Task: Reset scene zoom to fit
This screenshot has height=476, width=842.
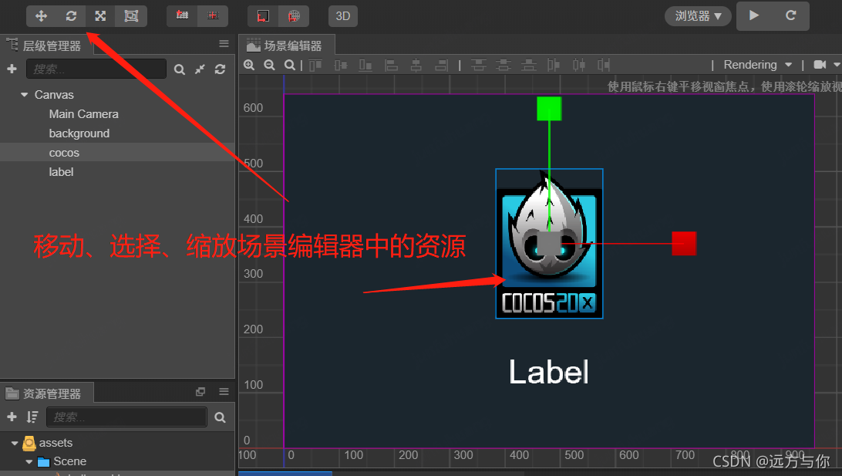Action: pyautogui.click(x=290, y=65)
